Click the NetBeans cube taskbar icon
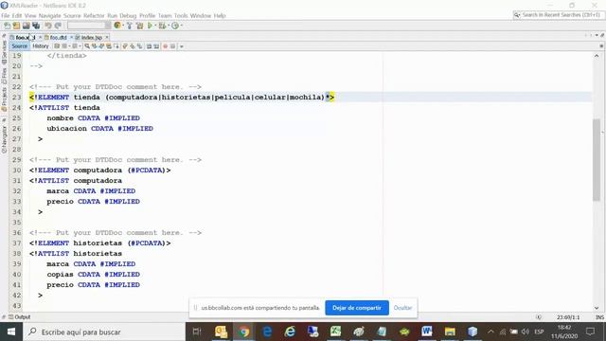Screen dimensions: 606x341 [x=472, y=332]
